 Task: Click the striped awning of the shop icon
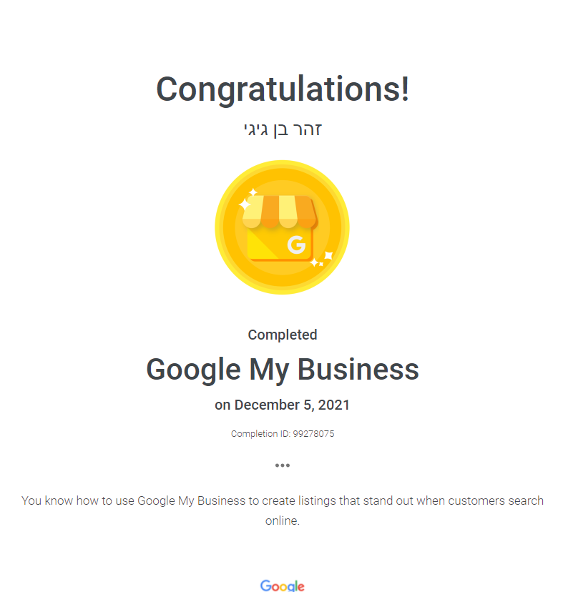tap(280, 212)
